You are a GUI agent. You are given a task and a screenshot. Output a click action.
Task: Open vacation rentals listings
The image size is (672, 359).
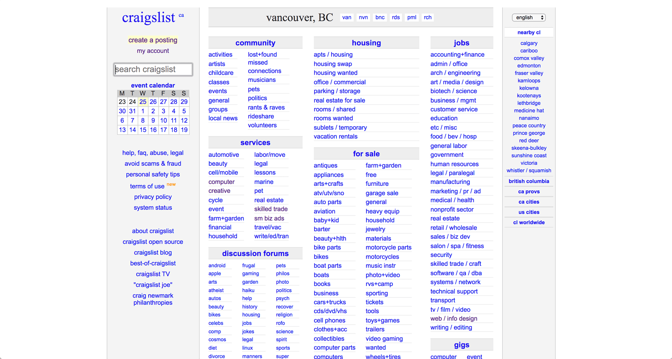336,137
